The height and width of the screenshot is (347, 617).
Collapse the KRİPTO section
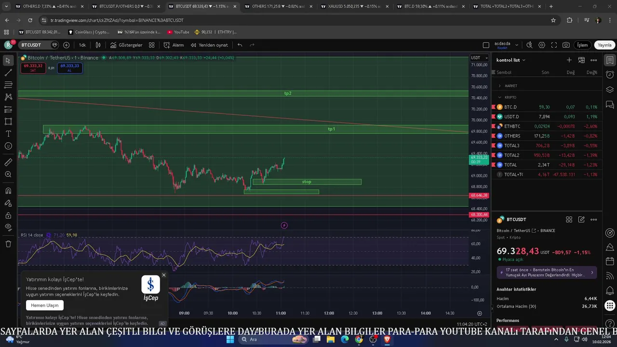click(500, 97)
